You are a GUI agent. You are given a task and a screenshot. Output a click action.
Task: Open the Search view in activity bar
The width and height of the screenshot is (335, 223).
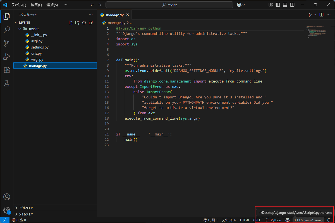(7, 30)
